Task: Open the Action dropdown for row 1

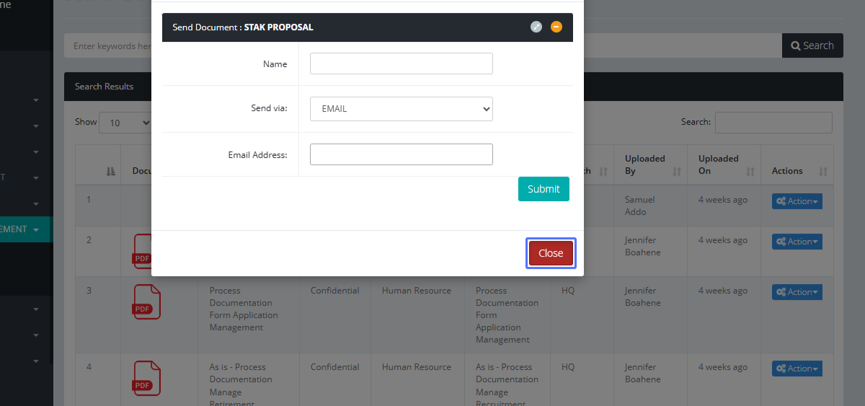Action: [797, 201]
